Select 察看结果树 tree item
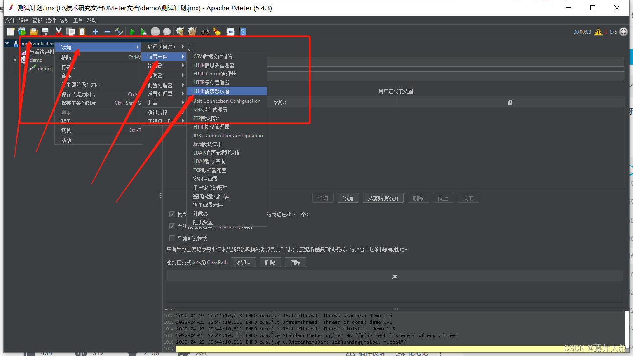633x356 pixels. click(42, 52)
